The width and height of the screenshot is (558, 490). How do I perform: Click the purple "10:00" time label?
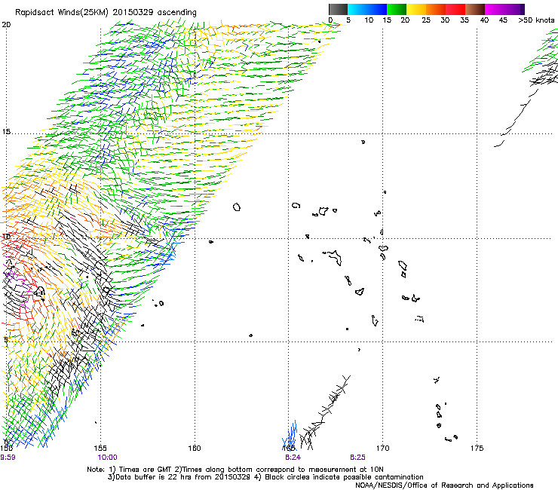(108, 458)
